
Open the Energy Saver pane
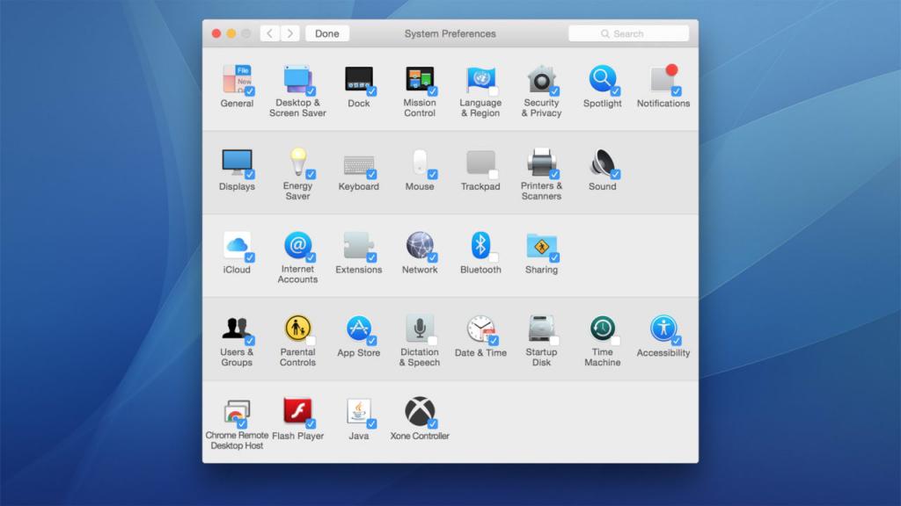(x=298, y=163)
